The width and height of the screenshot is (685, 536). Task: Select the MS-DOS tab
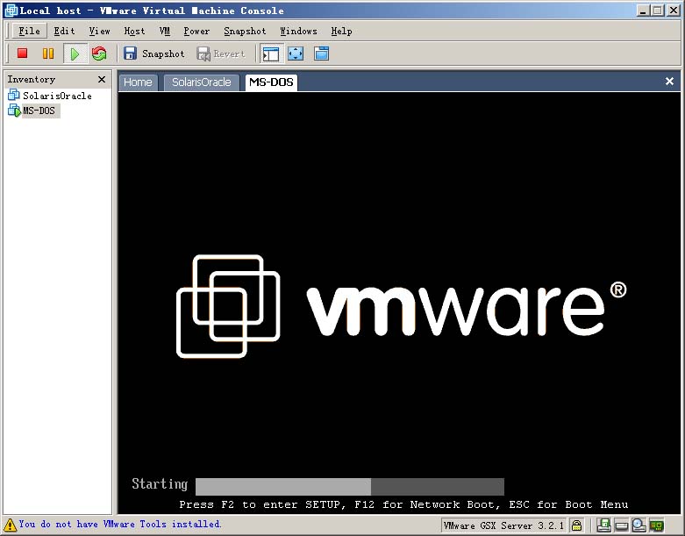coord(271,82)
